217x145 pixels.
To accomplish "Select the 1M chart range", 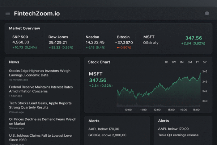I will [182, 62].
